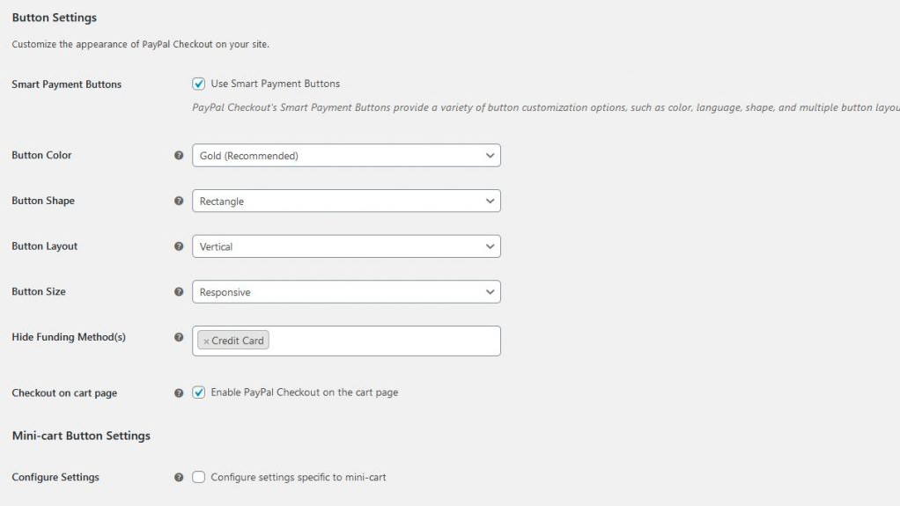Remove the Credit Card tag with its × icon
Image resolution: width=900 pixels, height=506 pixels.
[206, 341]
